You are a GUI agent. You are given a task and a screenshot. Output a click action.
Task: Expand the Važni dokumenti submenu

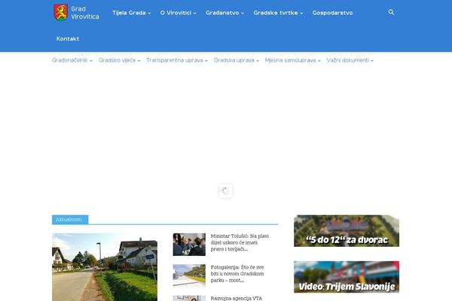[350, 60]
